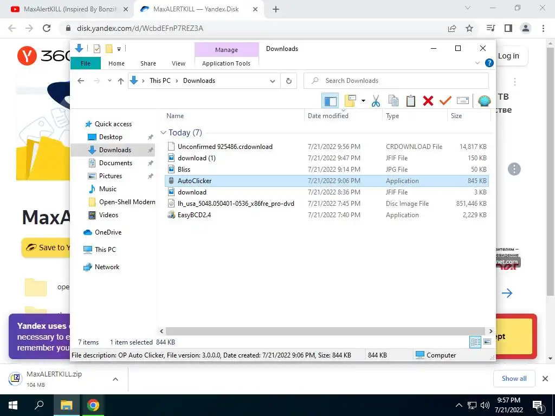Click the volume speaker tray icon
Viewport: 555px width, 416px height.
click(x=485, y=405)
